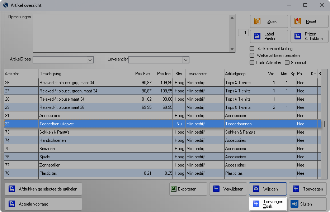Screen dimensions: 330x212
Task: Click the Btw column header
Action: (x=179, y=74)
